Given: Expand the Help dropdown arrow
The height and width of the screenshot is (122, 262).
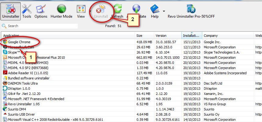Looking at the screenshot, I should pyautogui.click(x=164, y=11).
